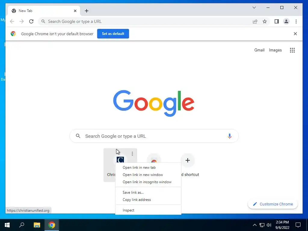The height and width of the screenshot is (231, 308).
Task: Click the Set as default button
Action: pos(113,34)
